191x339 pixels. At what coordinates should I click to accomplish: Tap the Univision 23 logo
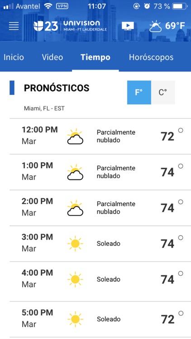70,26
